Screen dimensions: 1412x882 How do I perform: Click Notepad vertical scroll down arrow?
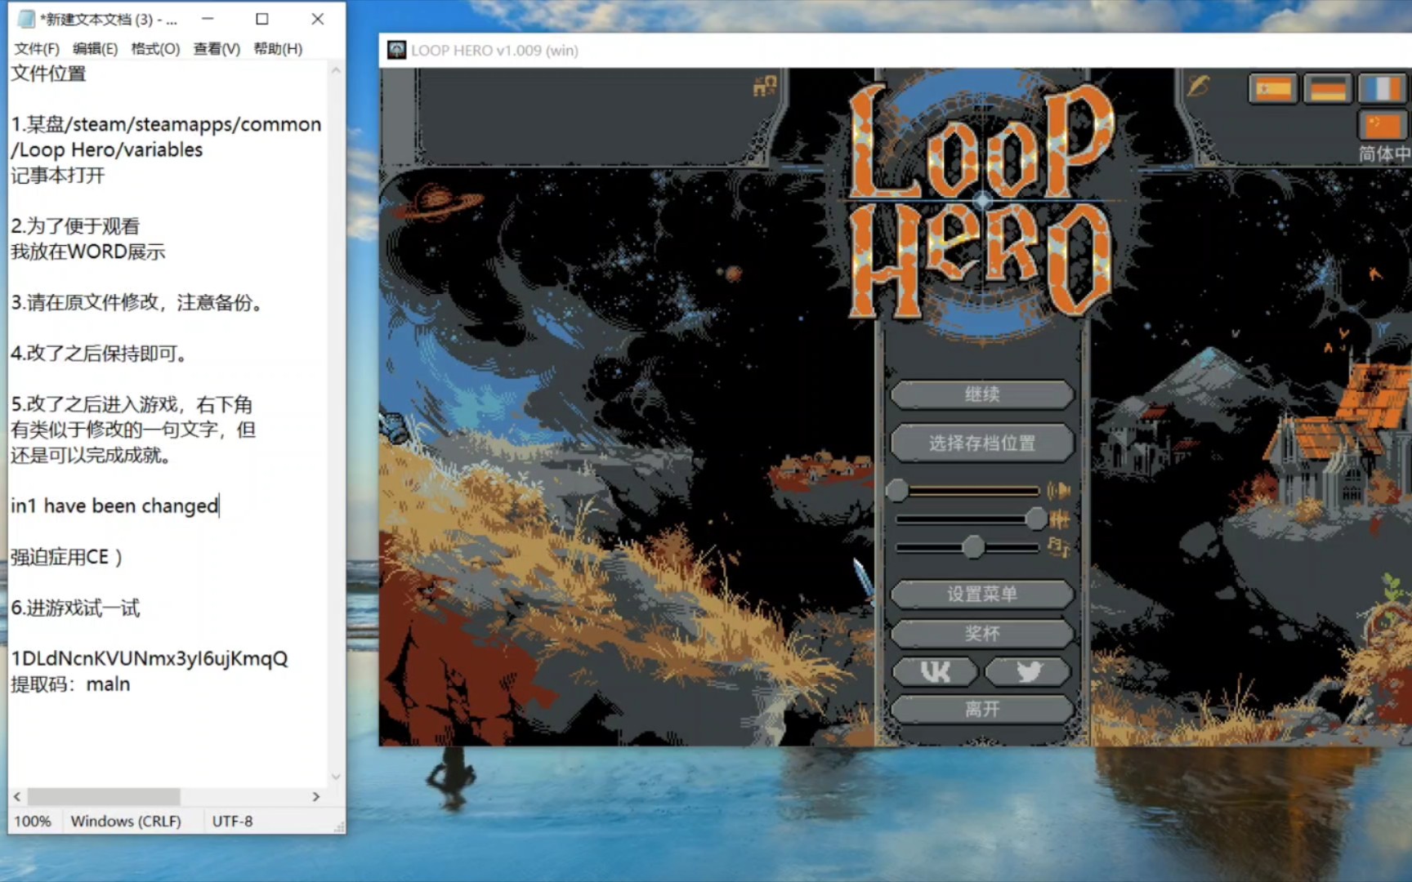click(336, 777)
